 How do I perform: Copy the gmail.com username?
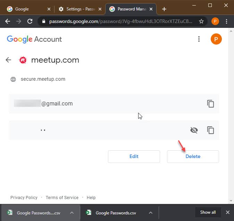[x=210, y=104]
